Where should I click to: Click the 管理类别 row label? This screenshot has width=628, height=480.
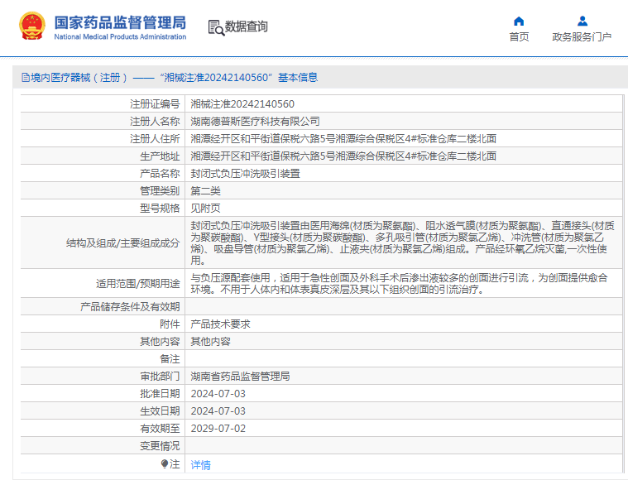(x=160, y=191)
